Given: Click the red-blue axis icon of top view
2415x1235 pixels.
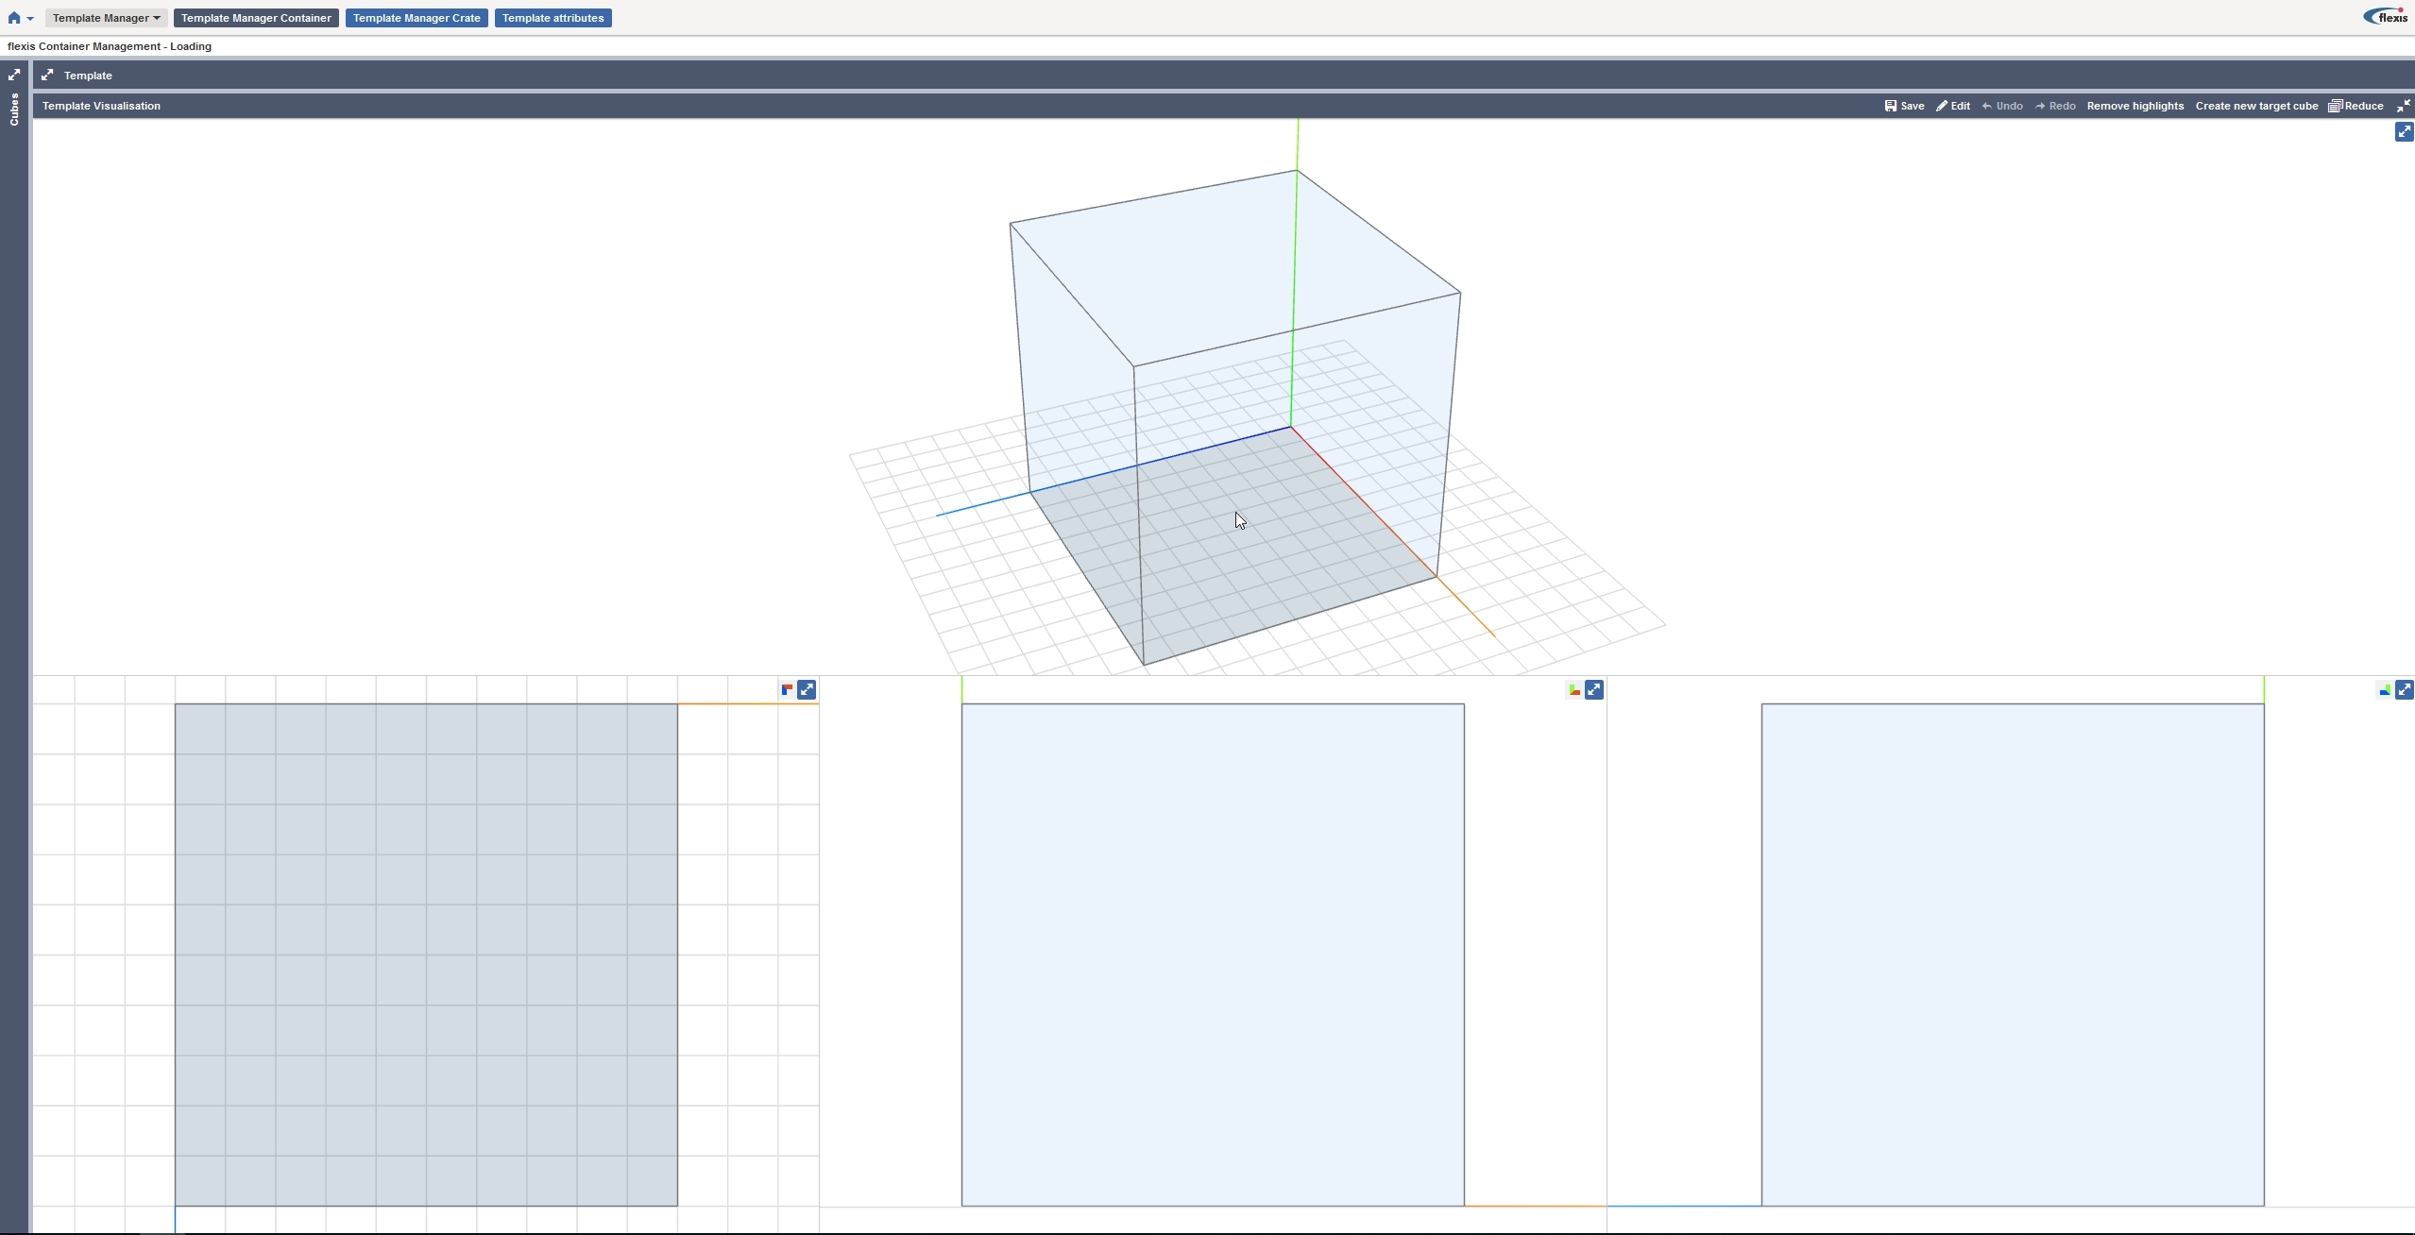Looking at the screenshot, I should pyautogui.click(x=787, y=690).
